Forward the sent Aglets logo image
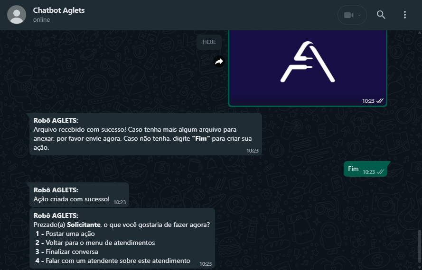Image resolution: width=422 pixels, height=270 pixels. tap(219, 62)
